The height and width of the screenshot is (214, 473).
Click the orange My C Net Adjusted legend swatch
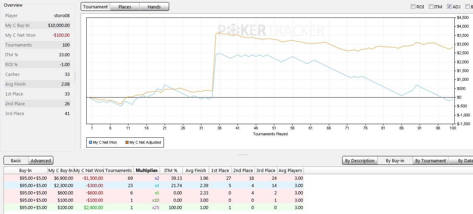(127, 142)
